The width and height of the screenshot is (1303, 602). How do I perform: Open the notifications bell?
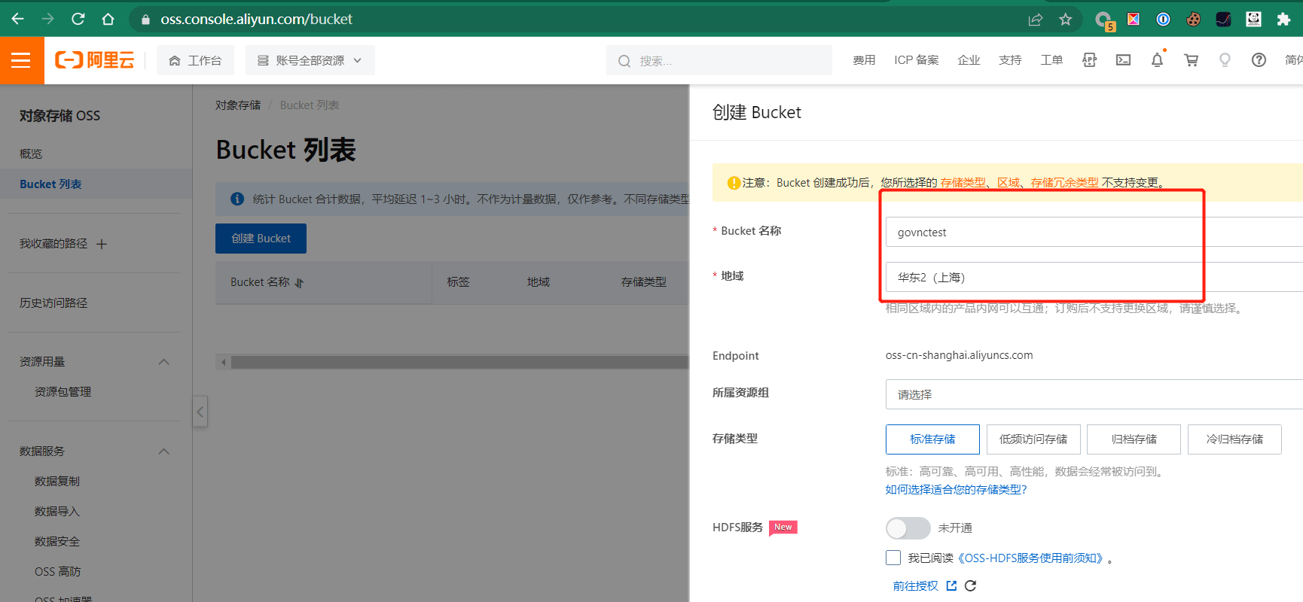[x=1157, y=60]
